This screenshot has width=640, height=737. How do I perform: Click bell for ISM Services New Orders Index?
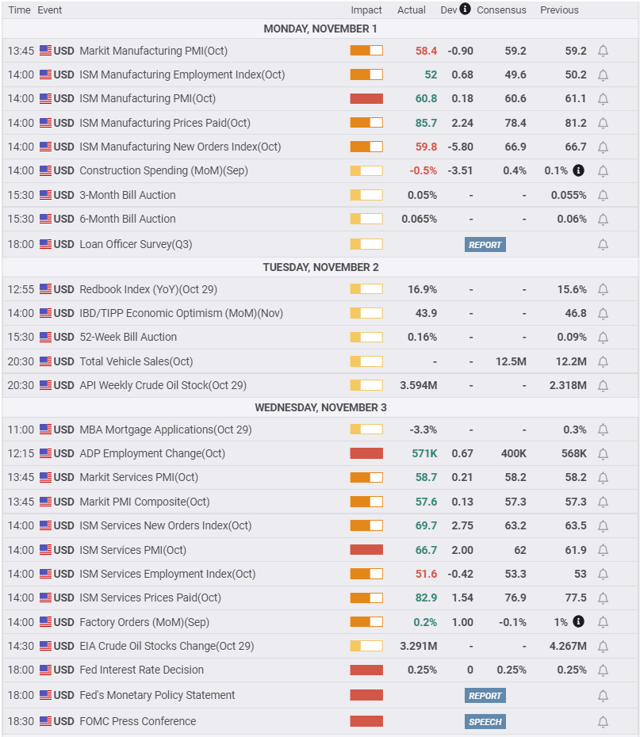click(x=603, y=526)
